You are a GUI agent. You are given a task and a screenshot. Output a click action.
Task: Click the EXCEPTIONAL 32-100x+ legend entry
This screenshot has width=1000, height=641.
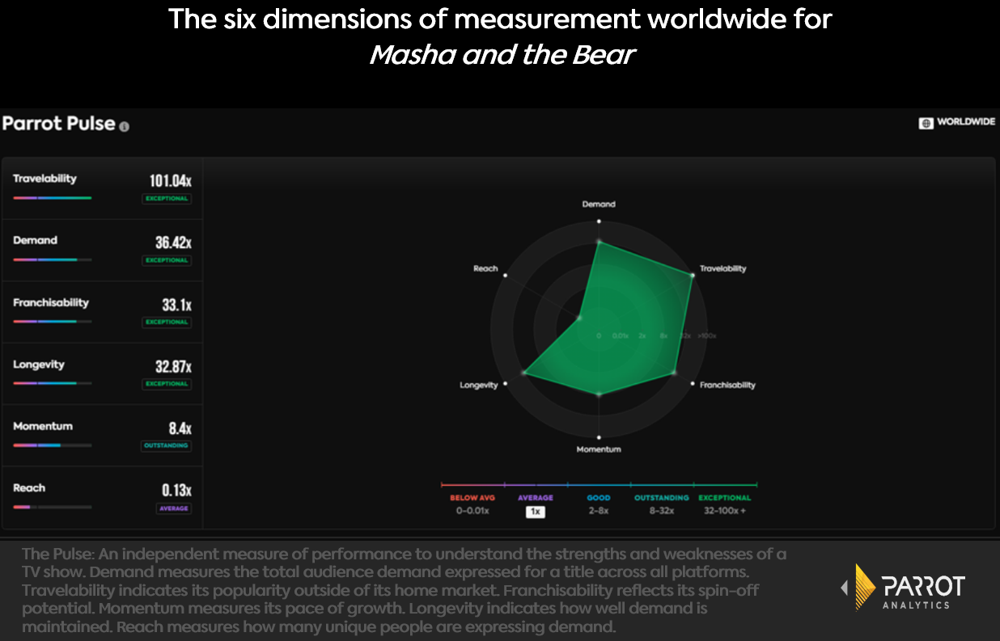click(724, 504)
